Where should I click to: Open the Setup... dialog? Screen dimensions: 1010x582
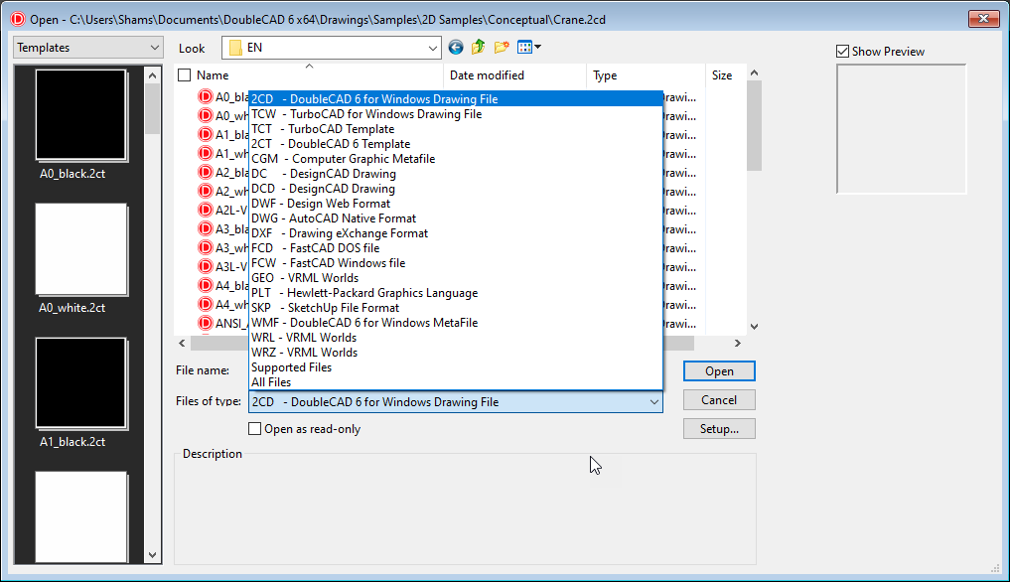[719, 429]
